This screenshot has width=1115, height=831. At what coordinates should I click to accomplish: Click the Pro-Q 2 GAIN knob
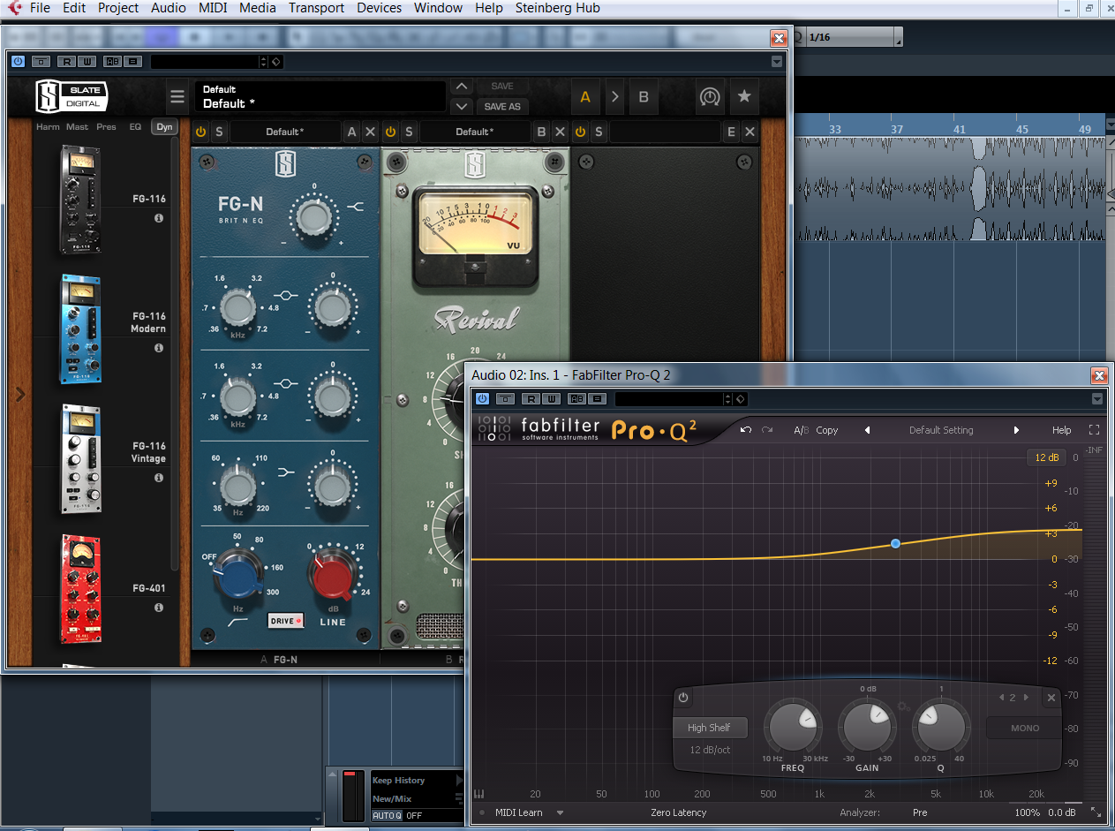point(869,728)
